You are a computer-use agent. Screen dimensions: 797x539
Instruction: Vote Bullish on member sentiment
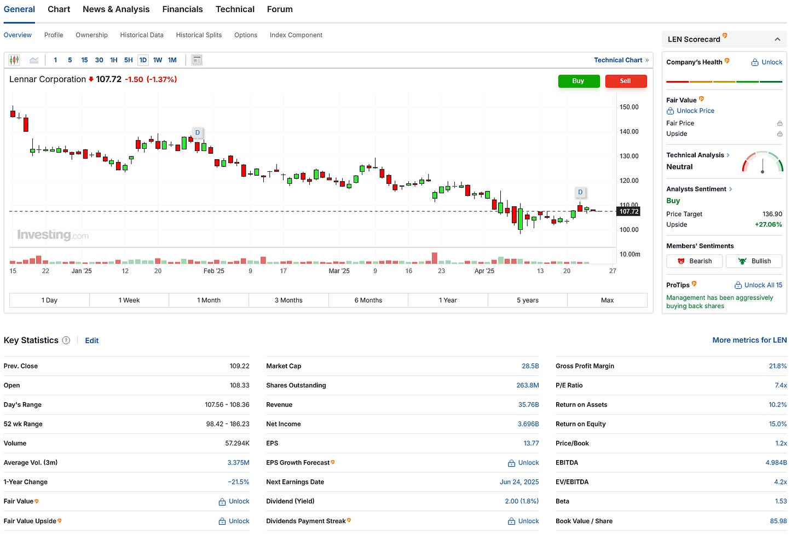[754, 262]
